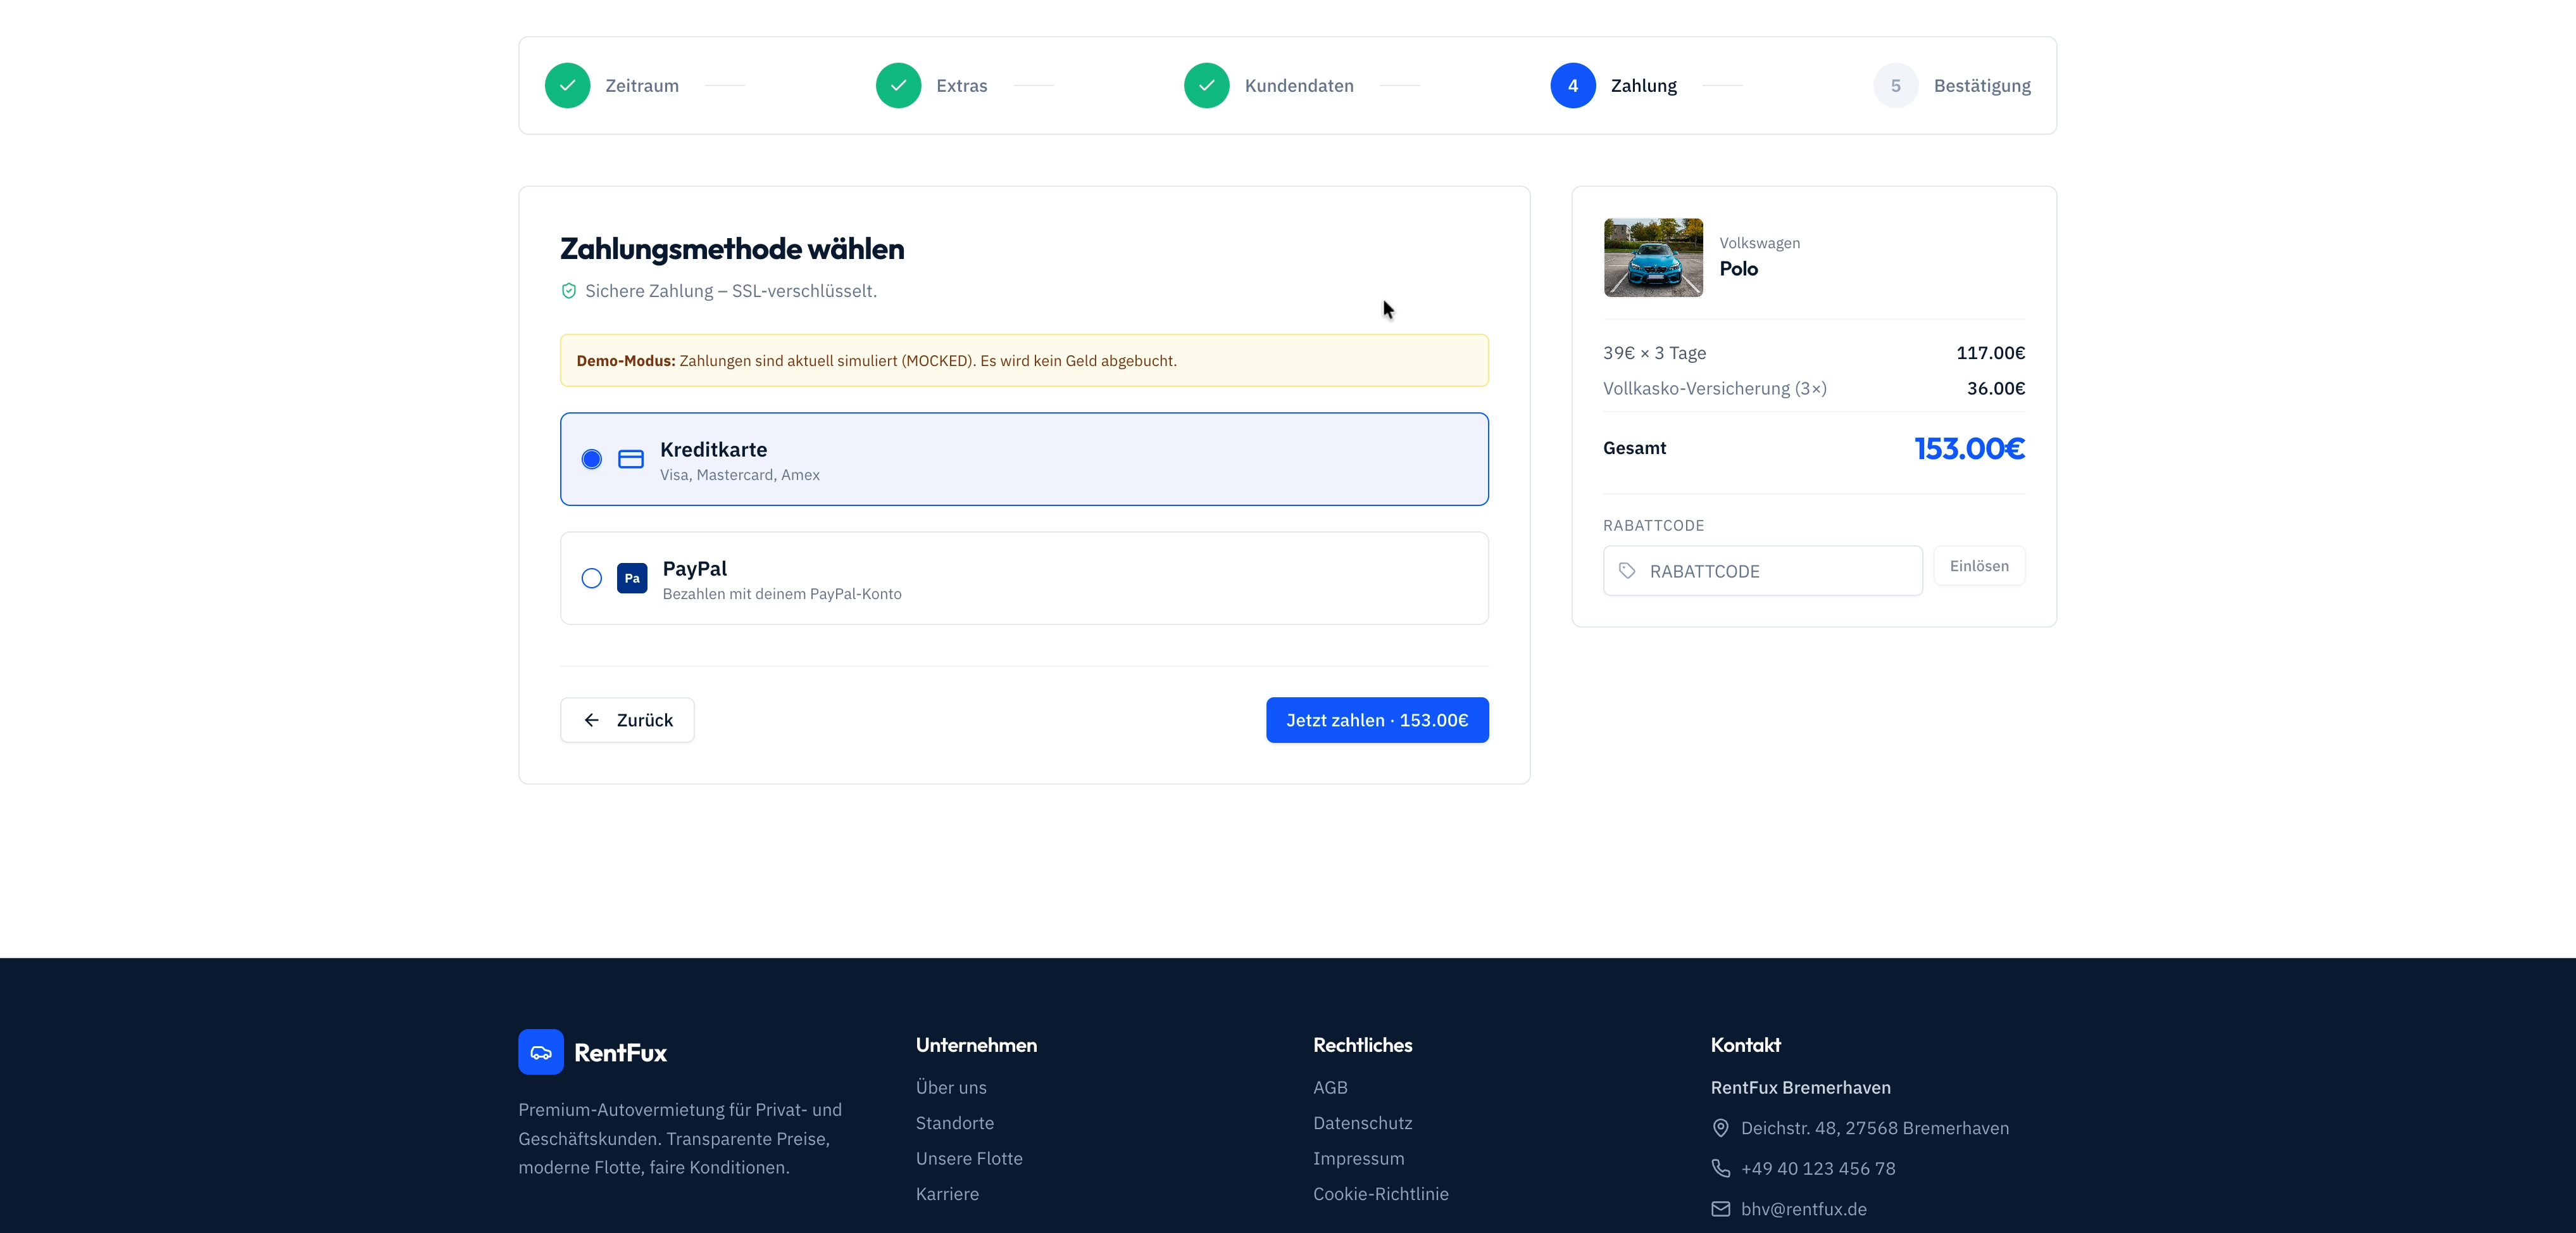Click the phone icon beside the phone number

click(1720, 1168)
